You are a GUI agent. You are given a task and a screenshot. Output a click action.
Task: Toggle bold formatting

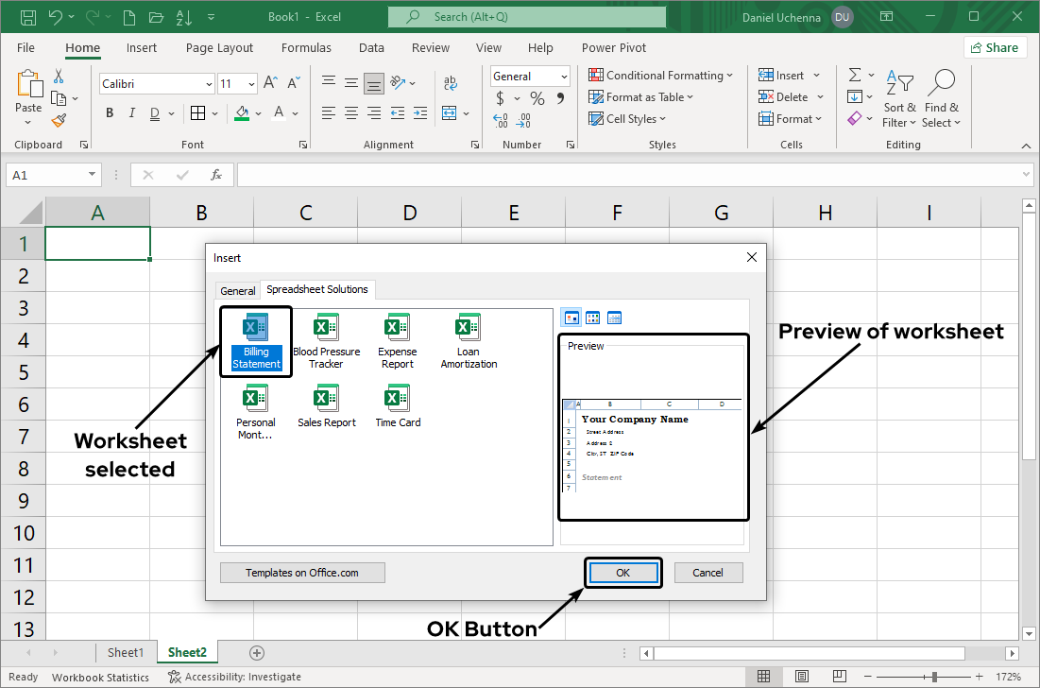click(x=109, y=112)
